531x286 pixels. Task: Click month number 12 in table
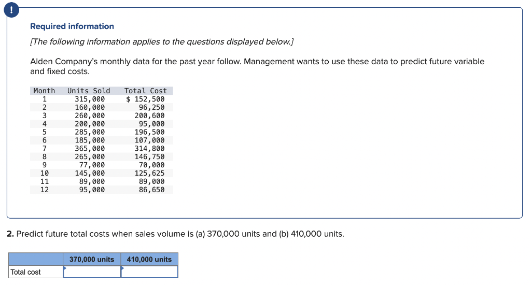point(45,190)
